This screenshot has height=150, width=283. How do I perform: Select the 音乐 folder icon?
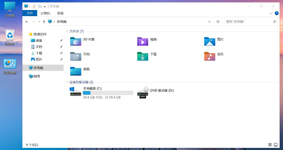209,56
